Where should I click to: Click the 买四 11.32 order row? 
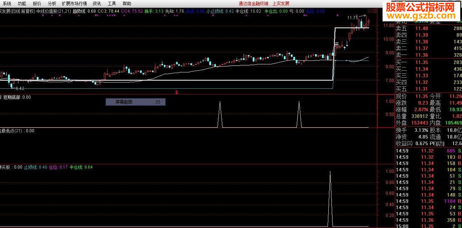(429, 82)
